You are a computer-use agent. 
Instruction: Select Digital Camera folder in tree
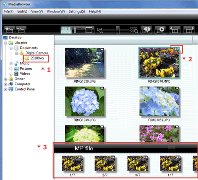37,53
